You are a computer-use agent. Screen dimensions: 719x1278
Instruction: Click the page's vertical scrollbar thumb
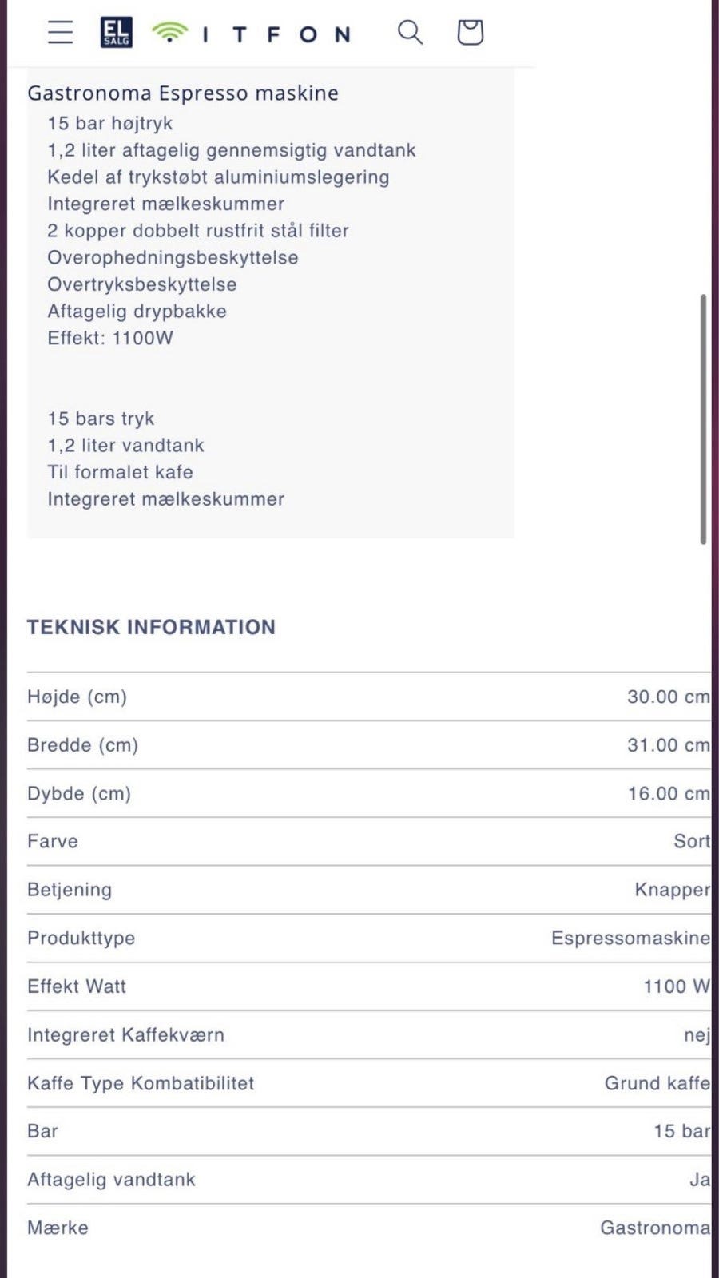tap(703, 419)
